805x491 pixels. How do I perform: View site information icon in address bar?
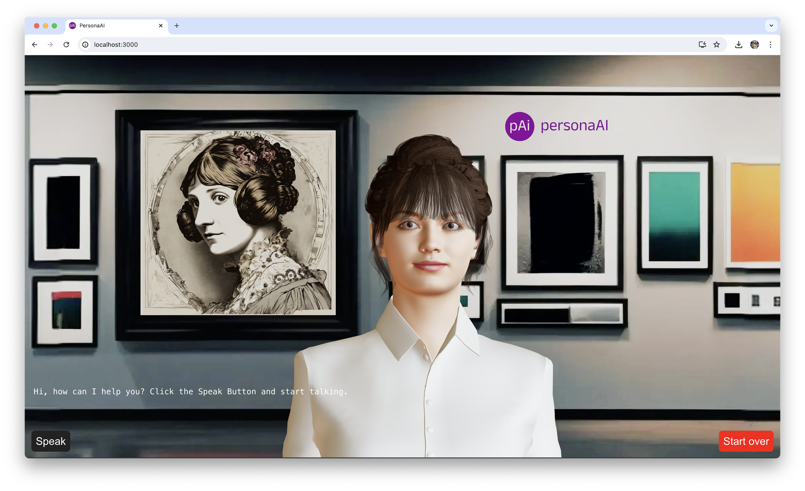(x=85, y=44)
